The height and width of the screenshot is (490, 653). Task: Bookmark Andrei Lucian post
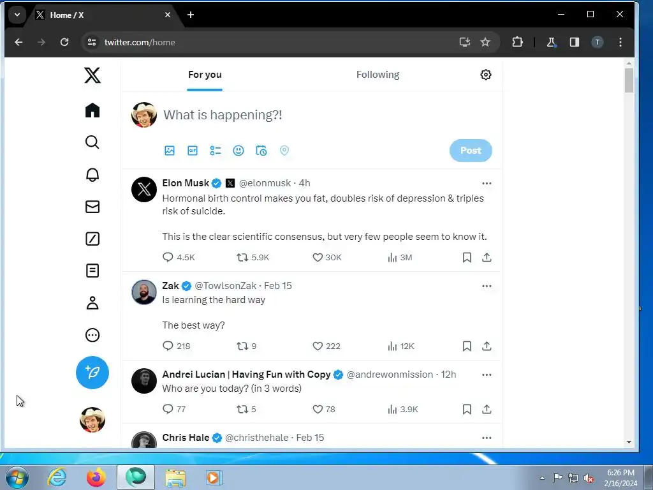pos(467,409)
